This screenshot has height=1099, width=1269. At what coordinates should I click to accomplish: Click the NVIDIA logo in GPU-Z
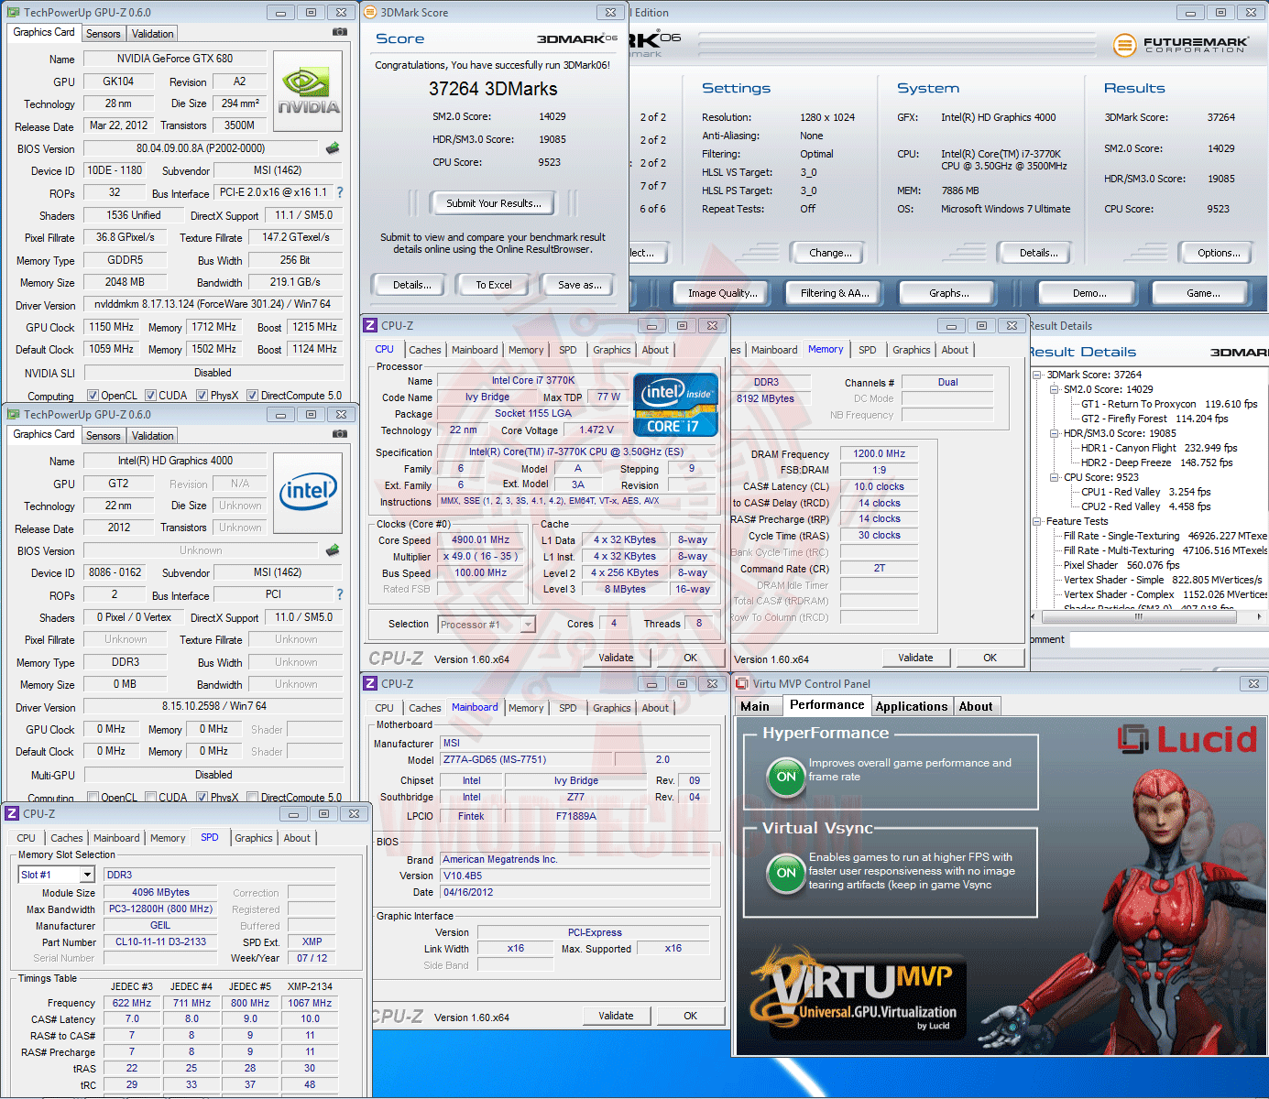[x=309, y=91]
